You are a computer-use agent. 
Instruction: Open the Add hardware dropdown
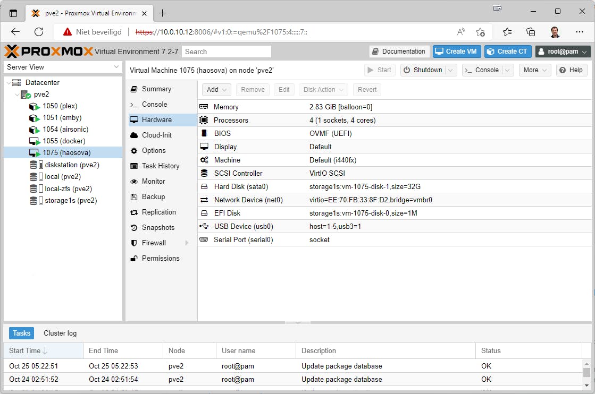[x=216, y=90]
